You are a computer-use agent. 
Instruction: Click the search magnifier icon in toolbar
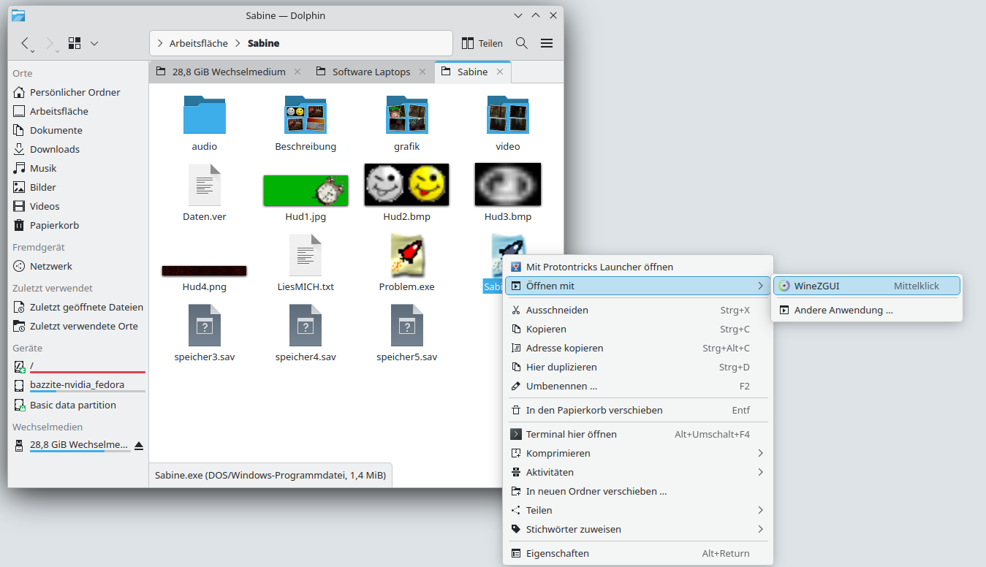[522, 43]
